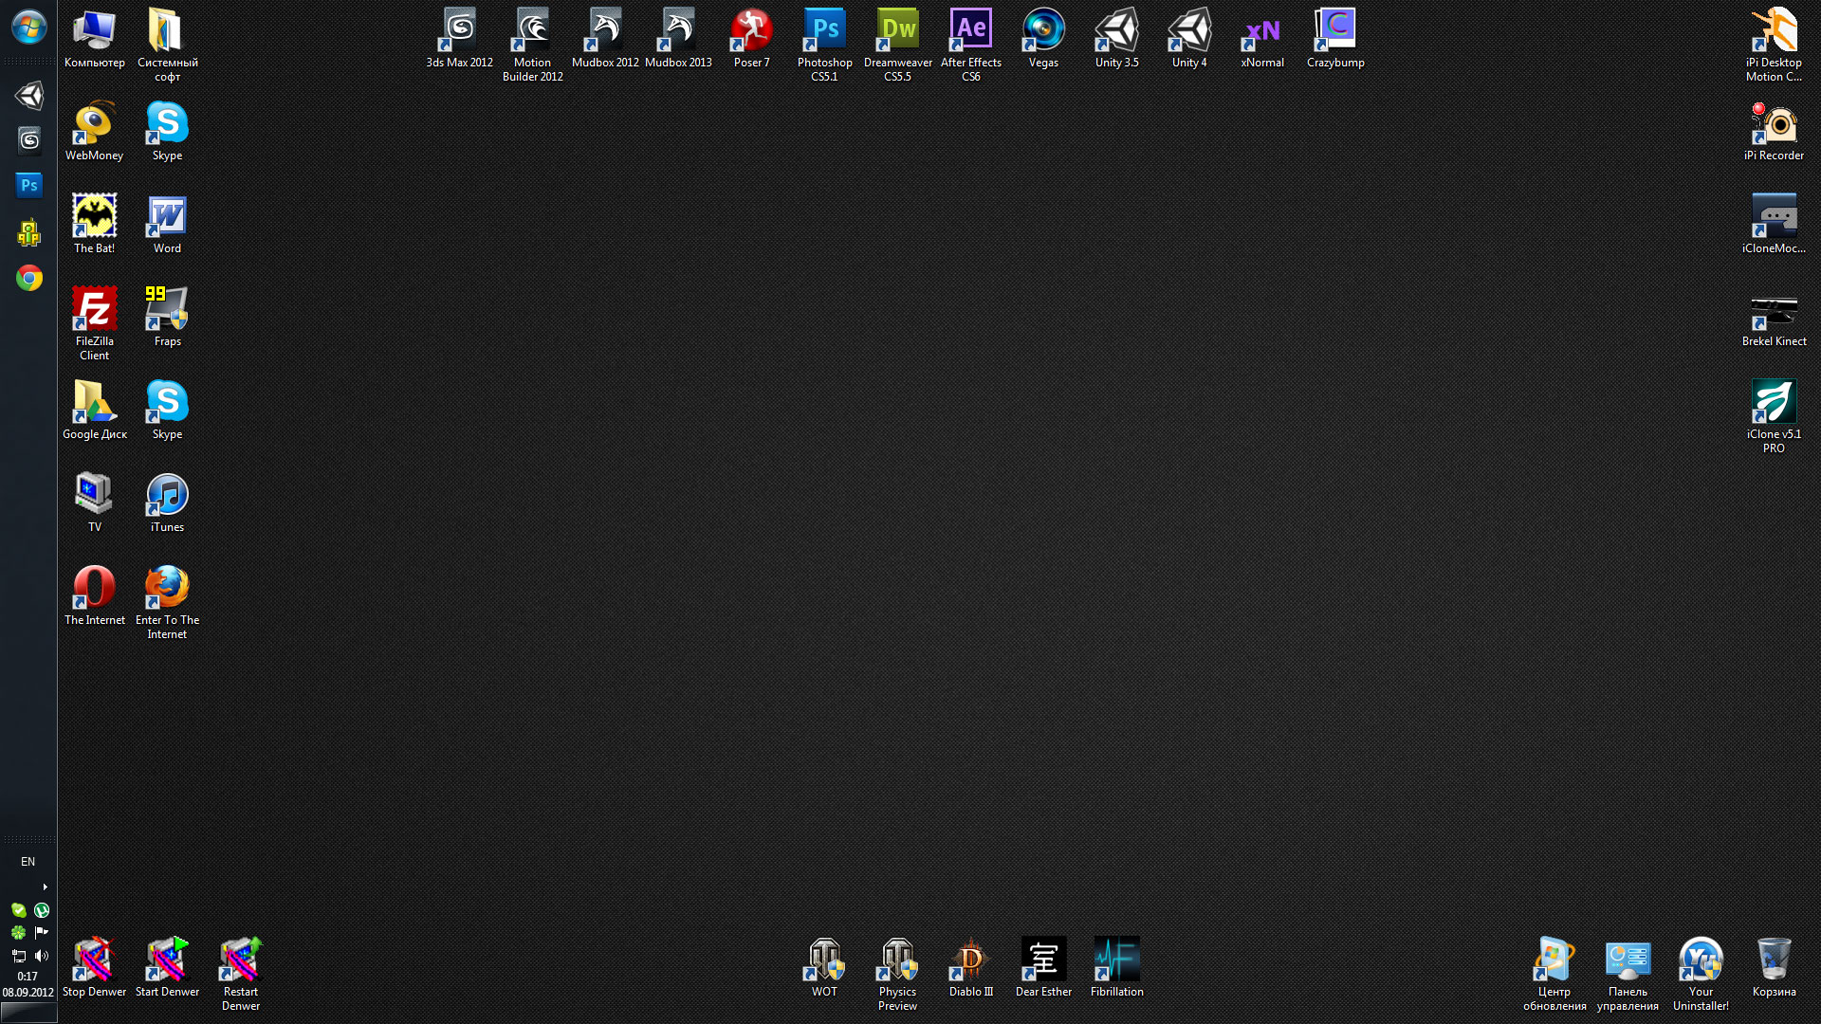The width and height of the screenshot is (1821, 1024).
Task: Select the Корзина recycle bin icon
Action: tap(1774, 961)
